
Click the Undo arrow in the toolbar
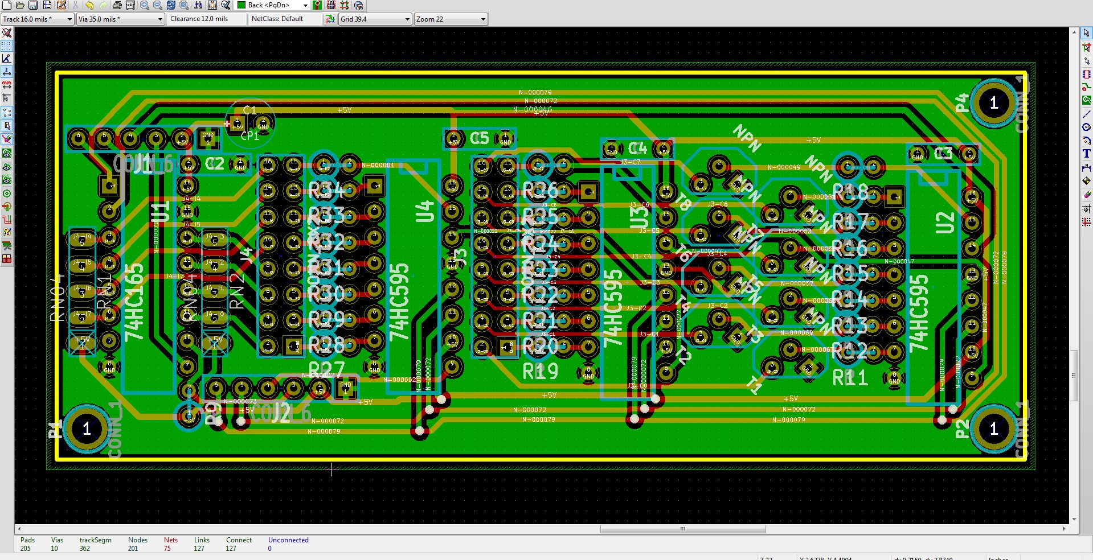[x=89, y=5]
